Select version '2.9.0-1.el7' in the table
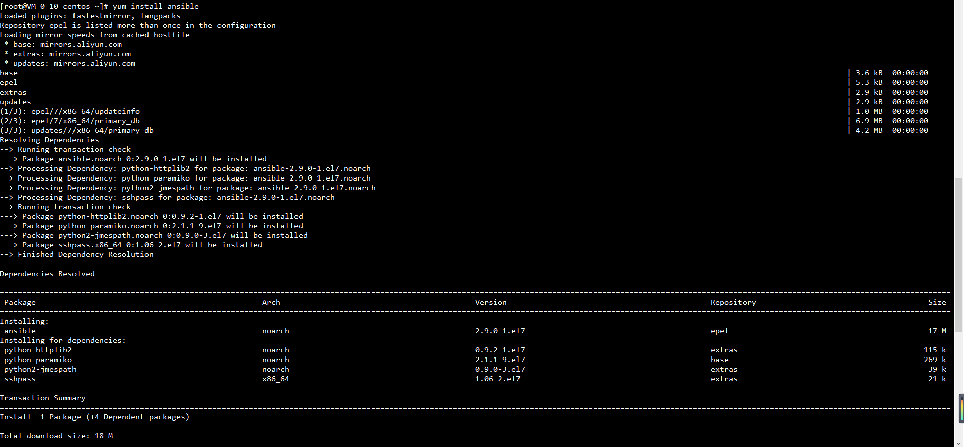The image size is (964, 447). [x=500, y=331]
